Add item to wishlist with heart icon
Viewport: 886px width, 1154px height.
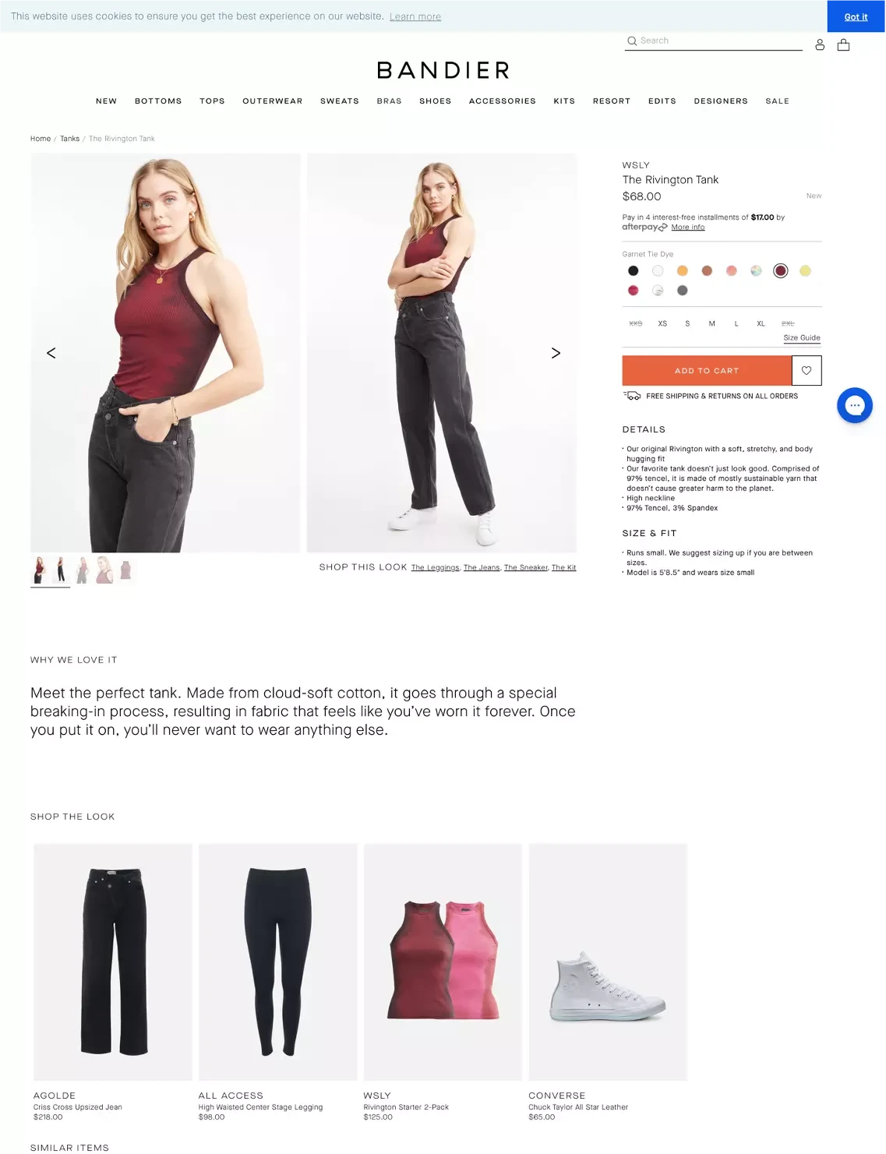pyautogui.click(x=807, y=371)
